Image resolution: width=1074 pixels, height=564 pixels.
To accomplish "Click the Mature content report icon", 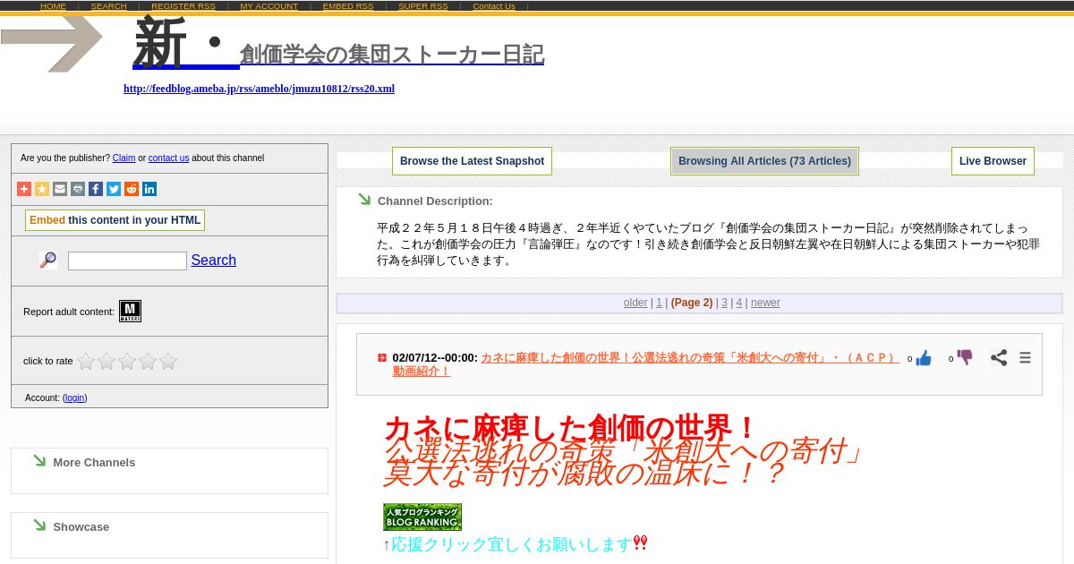I will pyautogui.click(x=130, y=311).
